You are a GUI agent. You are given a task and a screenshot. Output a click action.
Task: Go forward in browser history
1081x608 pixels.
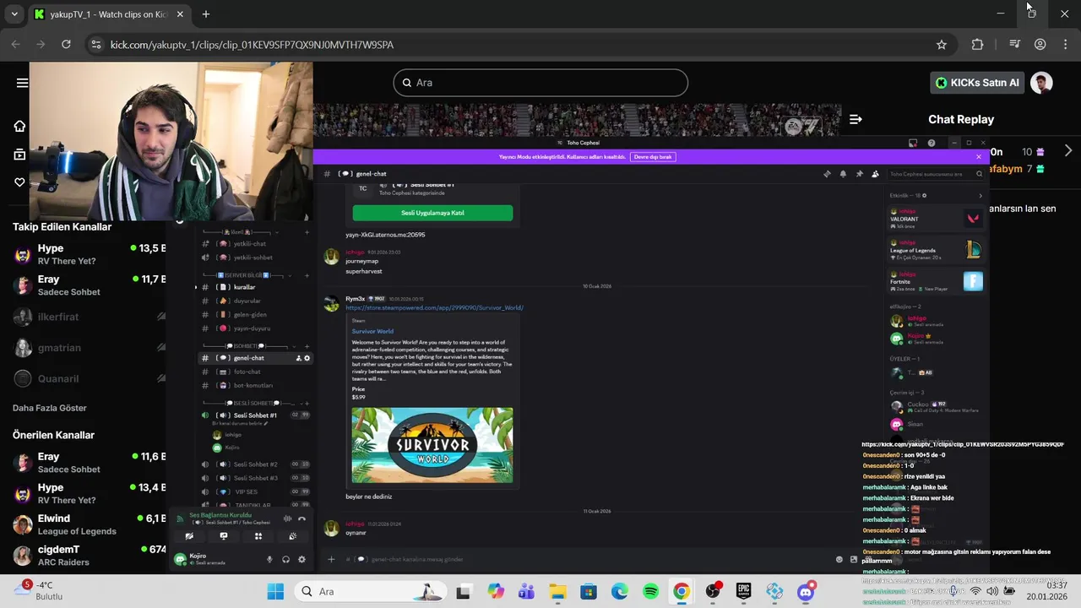pos(41,45)
